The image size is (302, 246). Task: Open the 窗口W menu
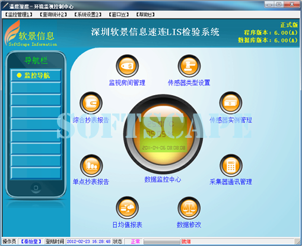[119, 14]
